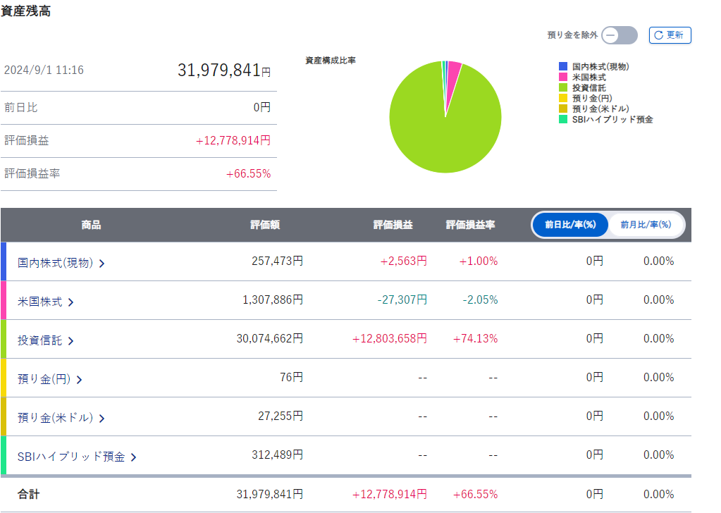Viewport: 721px width, 513px height.
Task: Switch to 前月比/率(%) view
Action: pos(645,225)
